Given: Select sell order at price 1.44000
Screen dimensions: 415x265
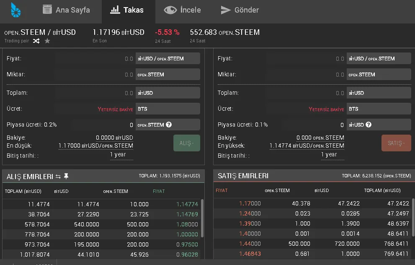Looking at the screenshot, I should click(x=313, y=244).
